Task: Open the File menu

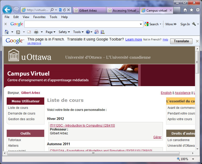Action: click(7, 17)
